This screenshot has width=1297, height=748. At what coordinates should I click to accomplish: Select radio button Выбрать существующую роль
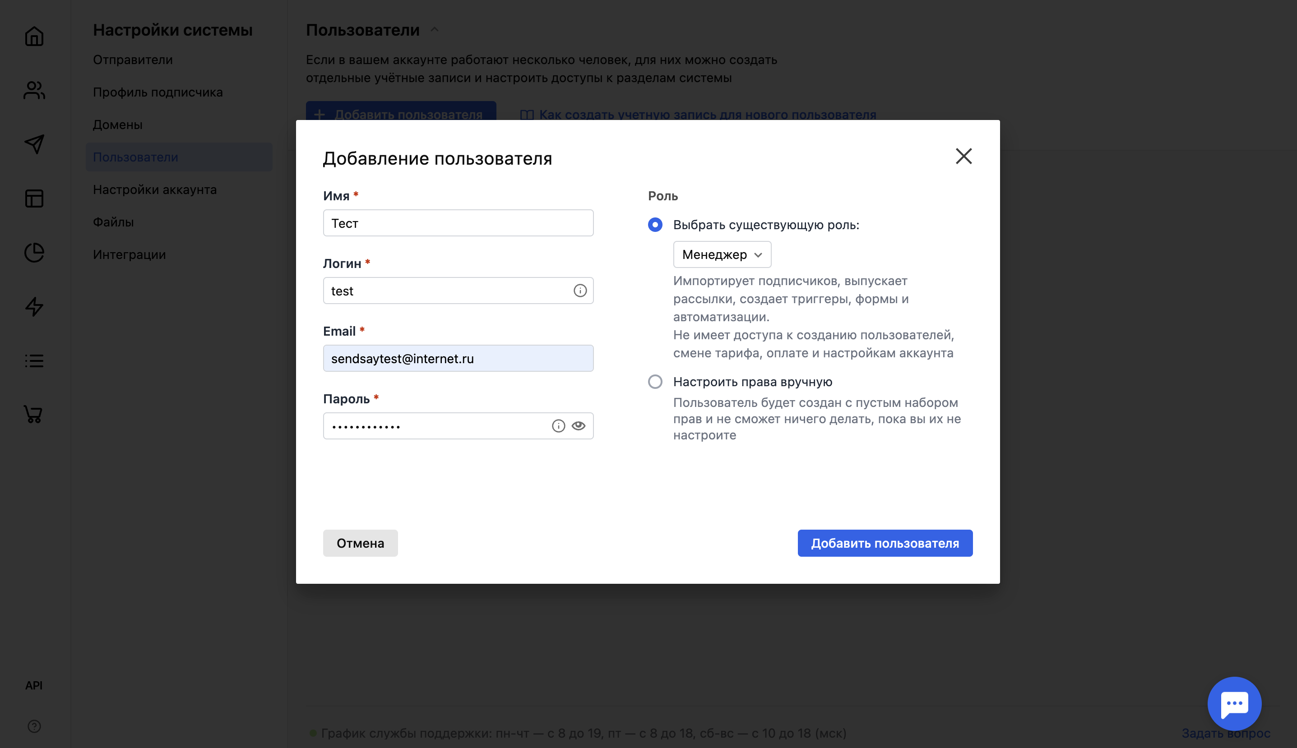click(655, 225)
